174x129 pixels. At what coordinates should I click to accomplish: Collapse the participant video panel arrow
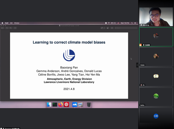point(137,65)
